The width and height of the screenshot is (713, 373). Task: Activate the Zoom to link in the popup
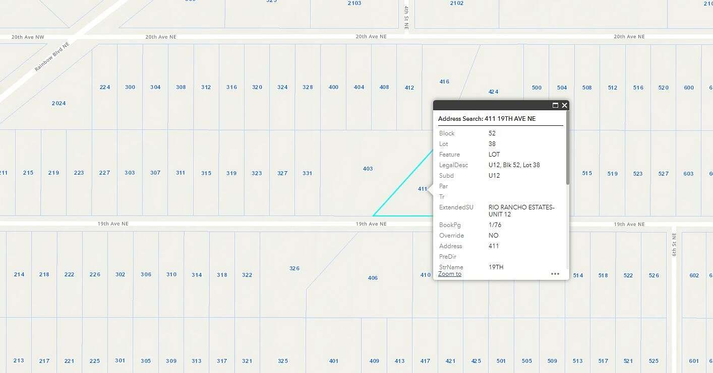coord(449,273)
